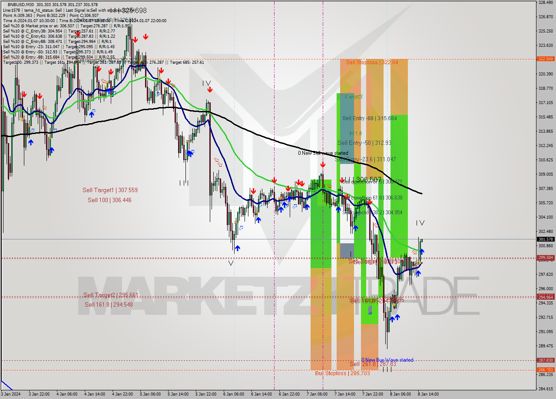This screenshot has height=399, width=556.
Task: Select the 'Sell 100 | 306.446' label
Action: point(109,200)
